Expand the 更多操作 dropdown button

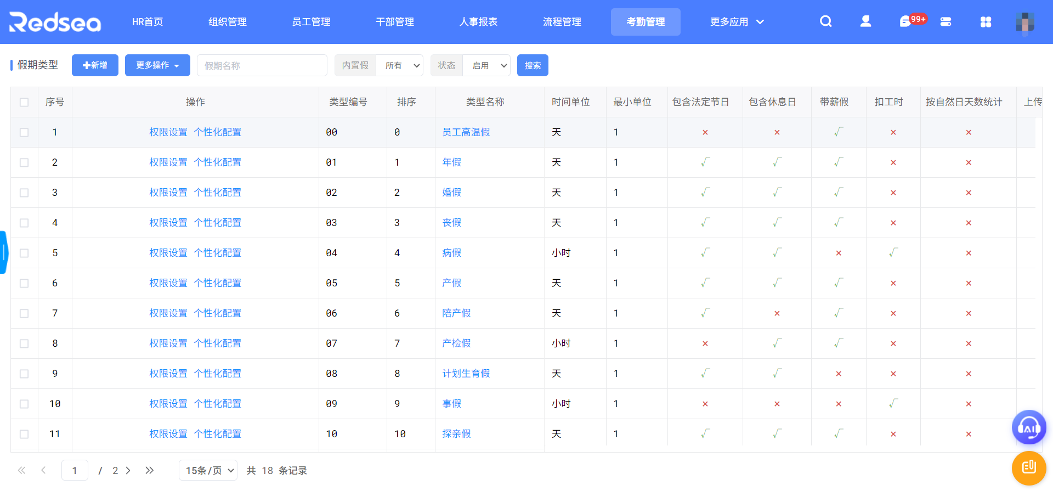pyautogui.click(x=157, y=65)
